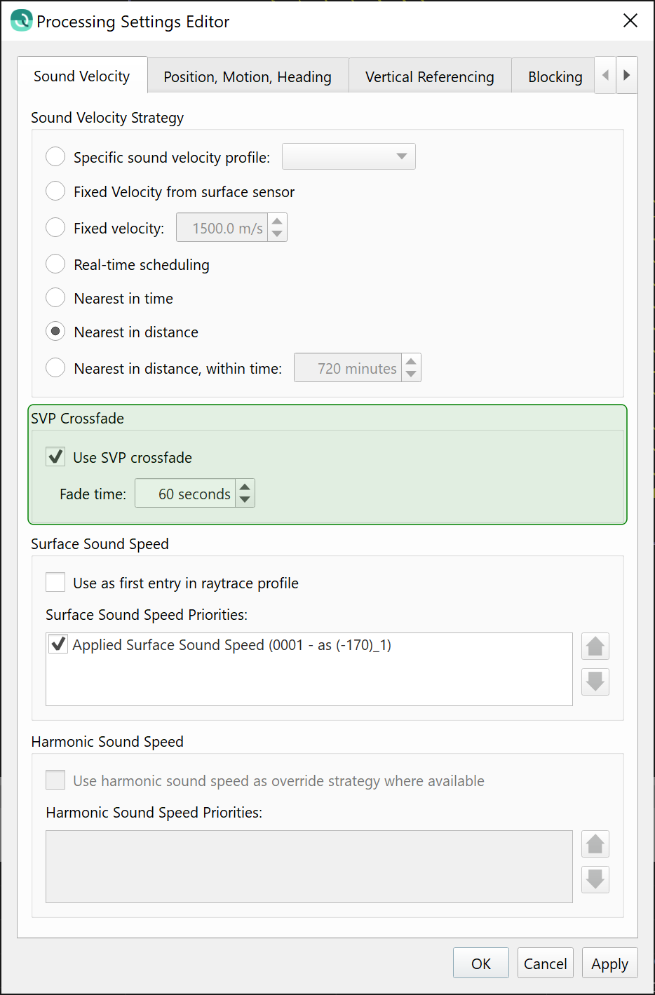Click harmonic sound speed priority up arrow
655x995 pixels.
tap(595, 844)
